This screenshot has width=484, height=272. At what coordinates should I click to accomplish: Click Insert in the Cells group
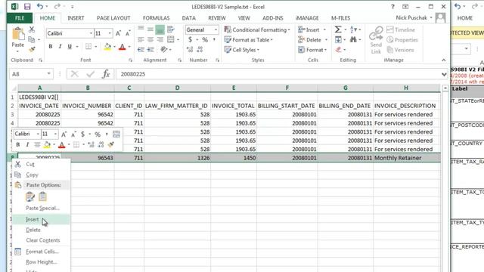pyautogui.click(x=309, y=30)
